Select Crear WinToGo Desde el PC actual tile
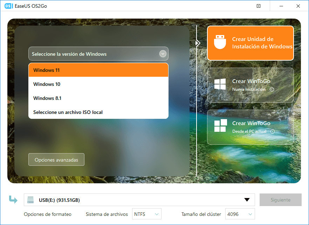 click(x=250, y=127)
